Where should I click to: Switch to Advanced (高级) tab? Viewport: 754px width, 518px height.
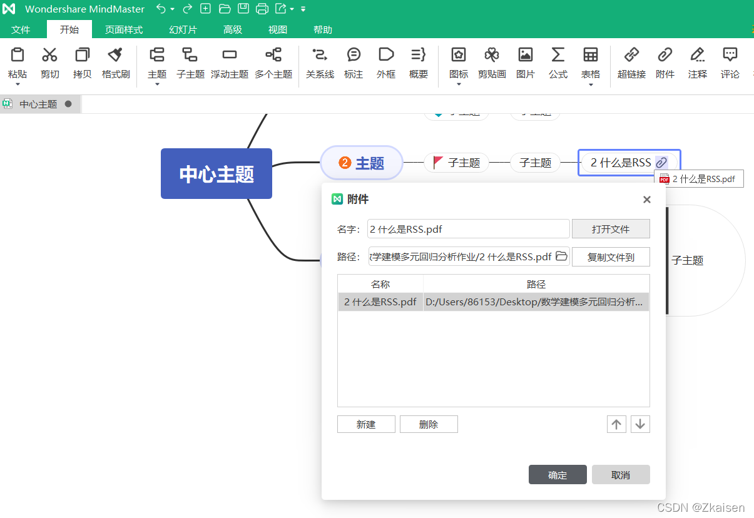coord(233,29)
